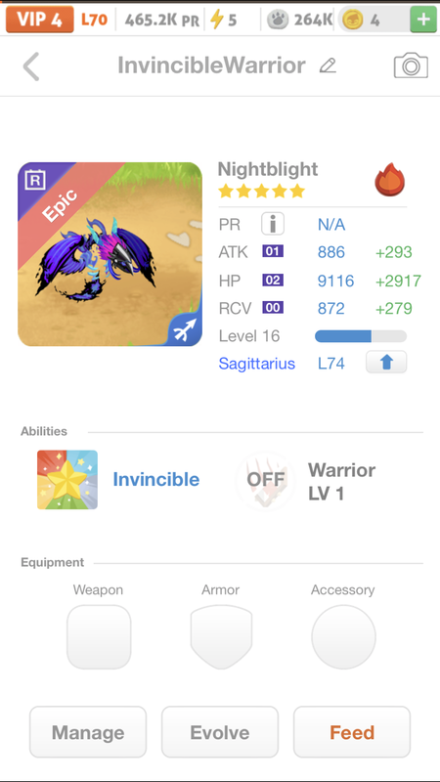Image resolution: width=440 pixels, height=782 pixels.
Task: Tap the orange Feed button
Action: (352, 732)
